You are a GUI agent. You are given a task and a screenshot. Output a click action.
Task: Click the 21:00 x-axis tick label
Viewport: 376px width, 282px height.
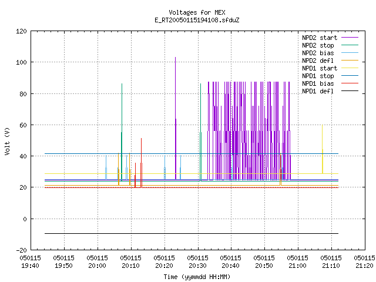[x=298, y=262]
